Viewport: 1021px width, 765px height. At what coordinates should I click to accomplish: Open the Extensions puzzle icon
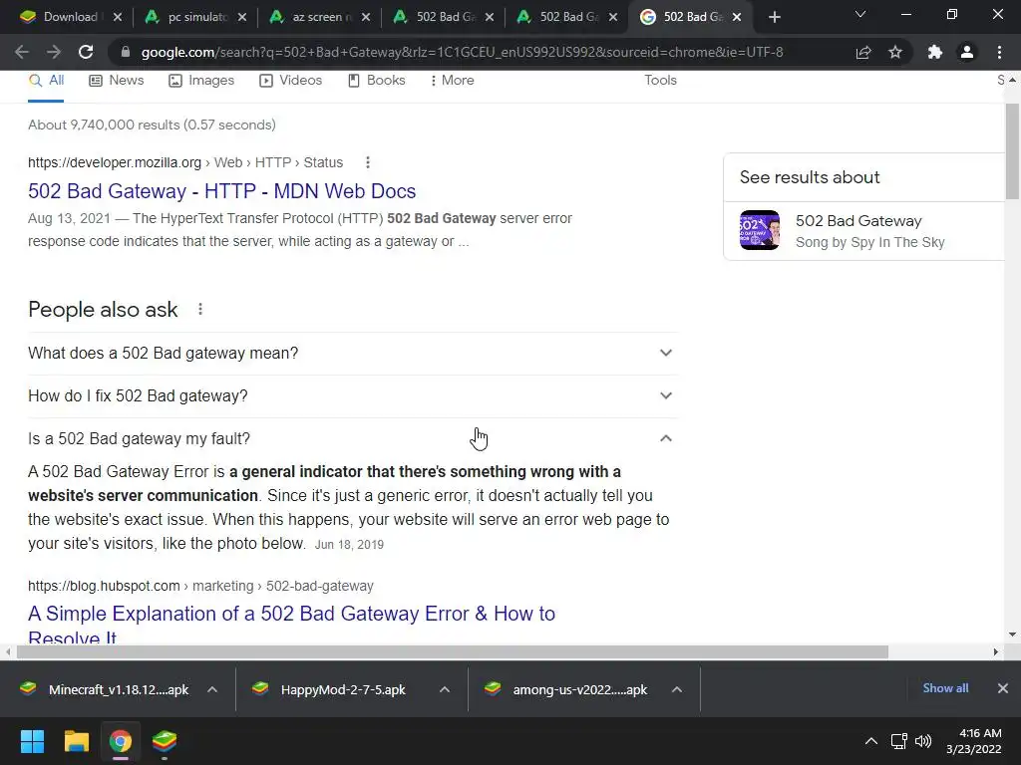tap(935, 52)
